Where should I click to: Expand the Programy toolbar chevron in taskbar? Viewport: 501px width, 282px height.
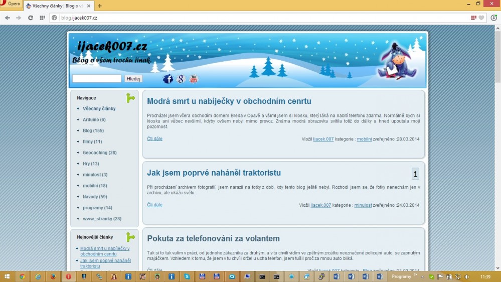point(415,275)
